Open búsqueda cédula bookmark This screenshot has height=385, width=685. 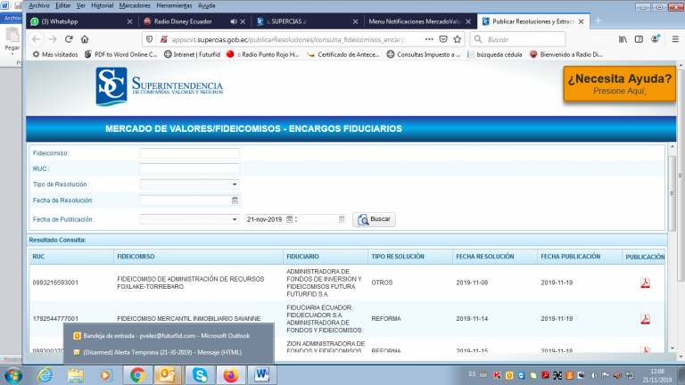click(x=494, y=54)
